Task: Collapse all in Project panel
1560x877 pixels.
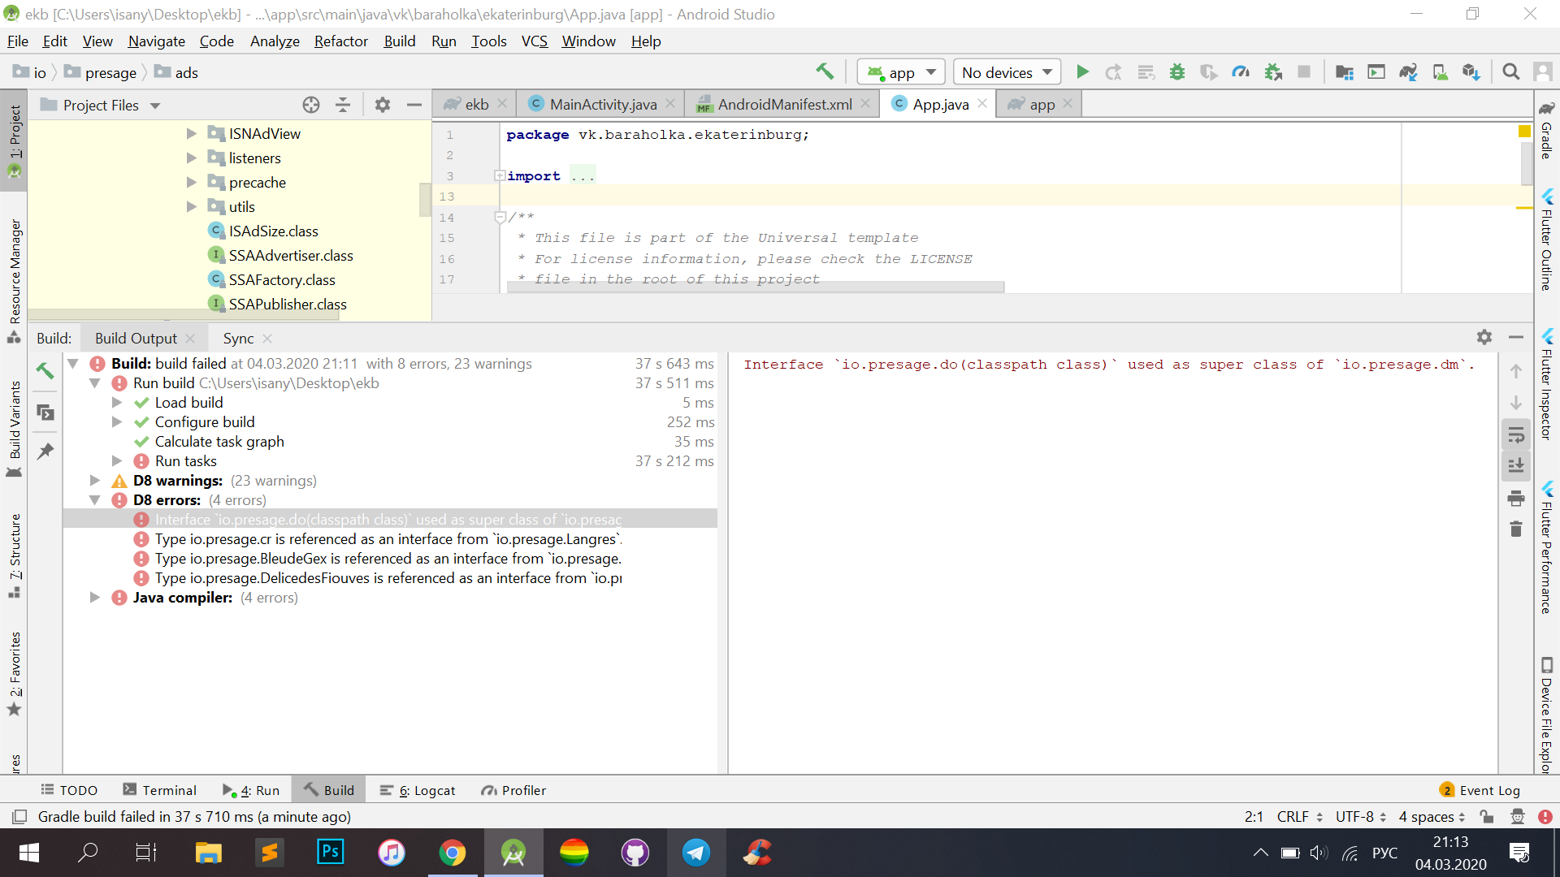Action: (343, 105)
